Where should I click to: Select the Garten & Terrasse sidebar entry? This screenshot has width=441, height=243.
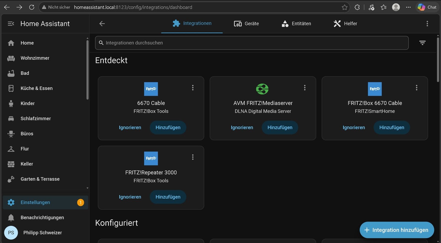(x=45, y=179)
